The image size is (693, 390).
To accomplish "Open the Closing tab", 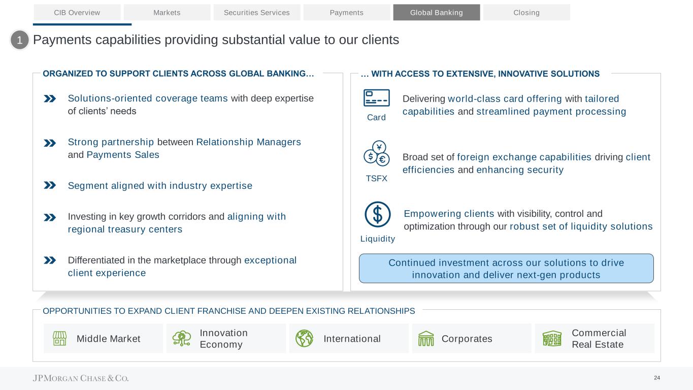I will (x=526, y=13).
